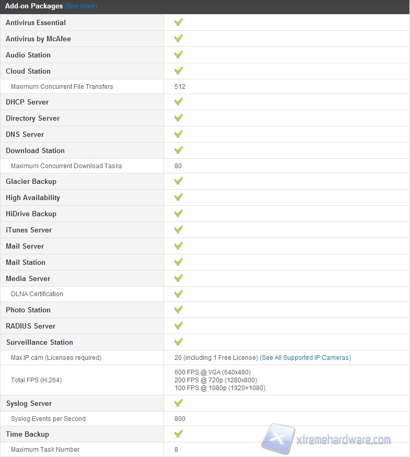Image resolution: width=410 pixels, height=457 pixels.
Task: Click the Time Backup green checkmark
Action: pos(179,434)
